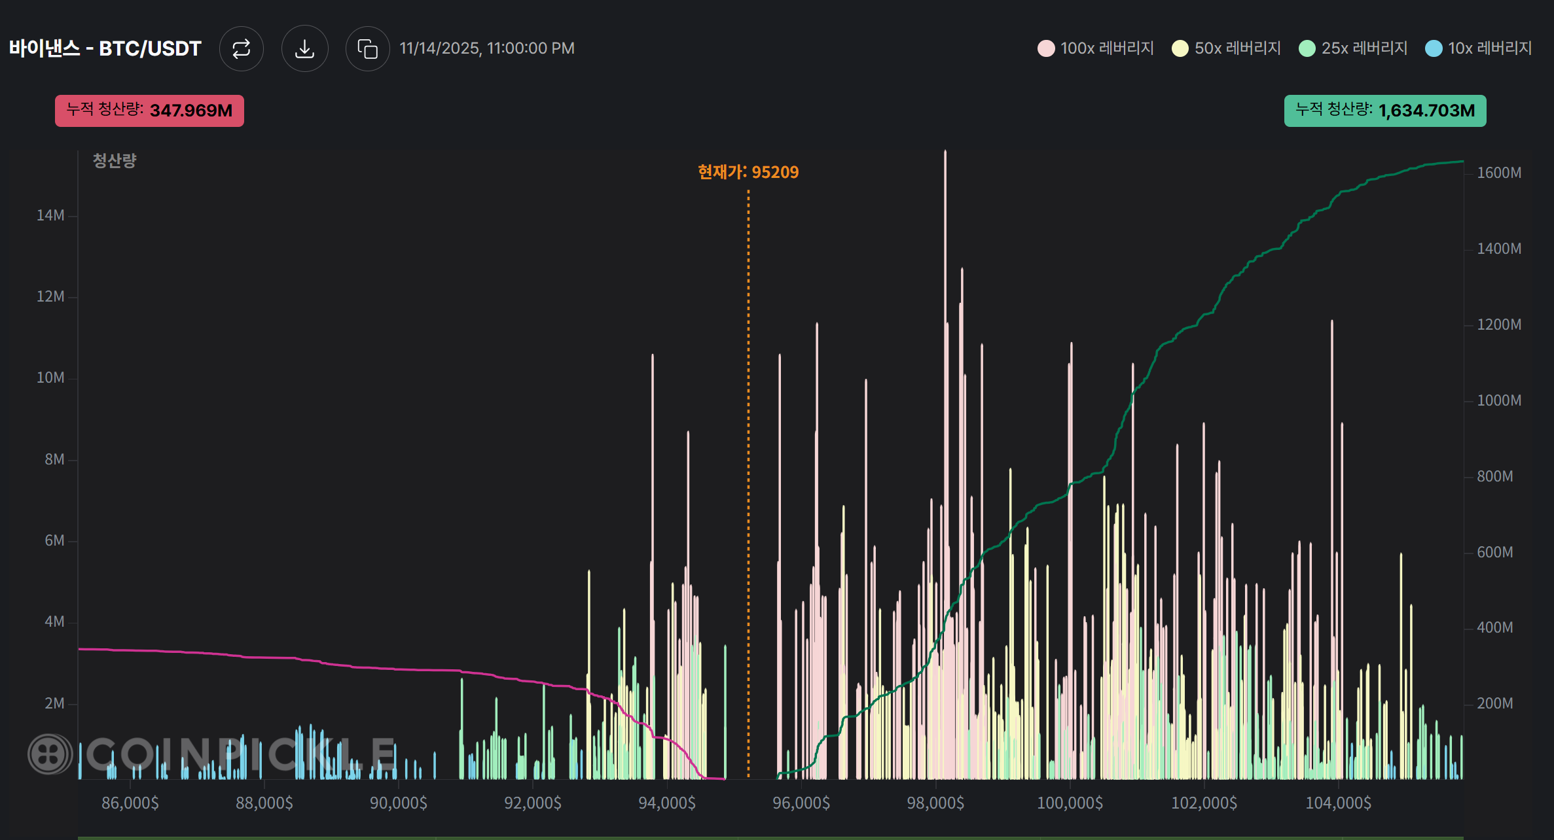Toggle the 100x leverage legend series
Image resolution: width=1554 pixels, height=840 pixels.
(x=1106, y=48)
